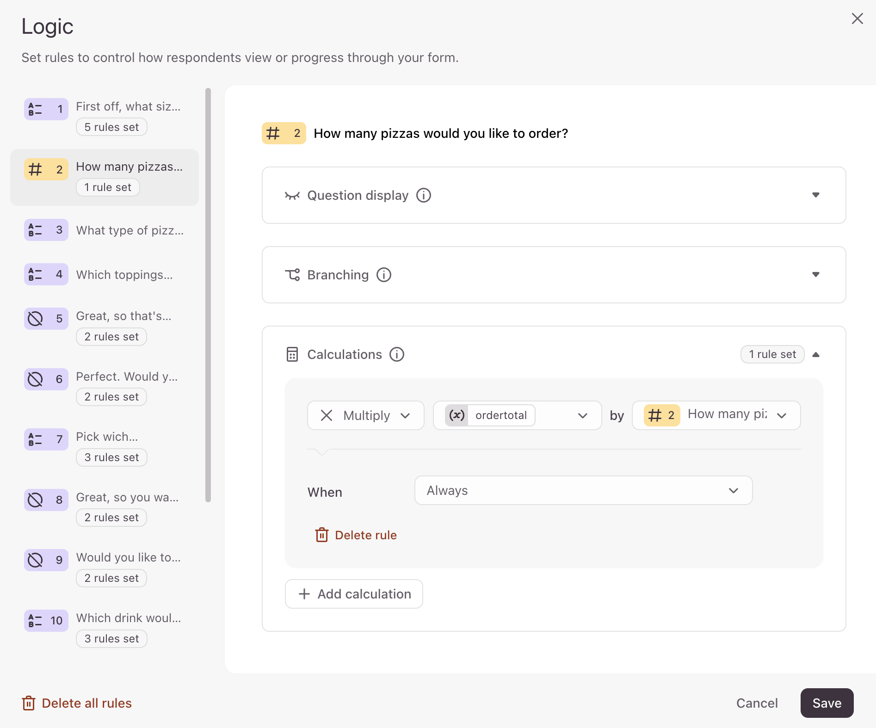876x728 pixels.
Task: Collapse the Calculations section
Action: [x=816, y=354]
